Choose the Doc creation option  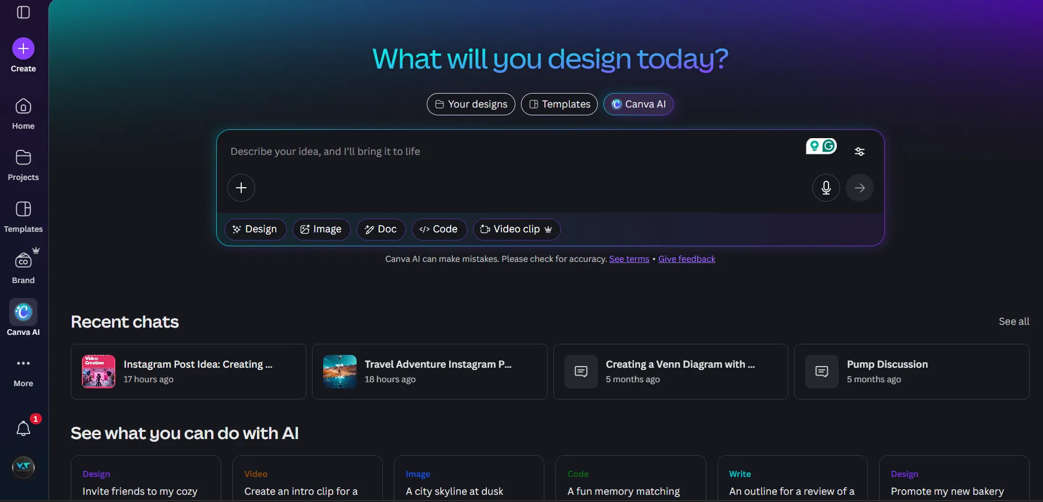pos(381,229)
